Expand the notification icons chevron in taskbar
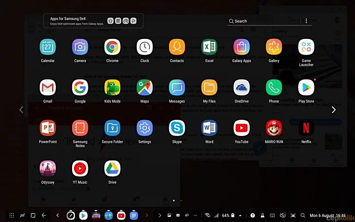This screenshot has width=355, height=222. point(159,216)
